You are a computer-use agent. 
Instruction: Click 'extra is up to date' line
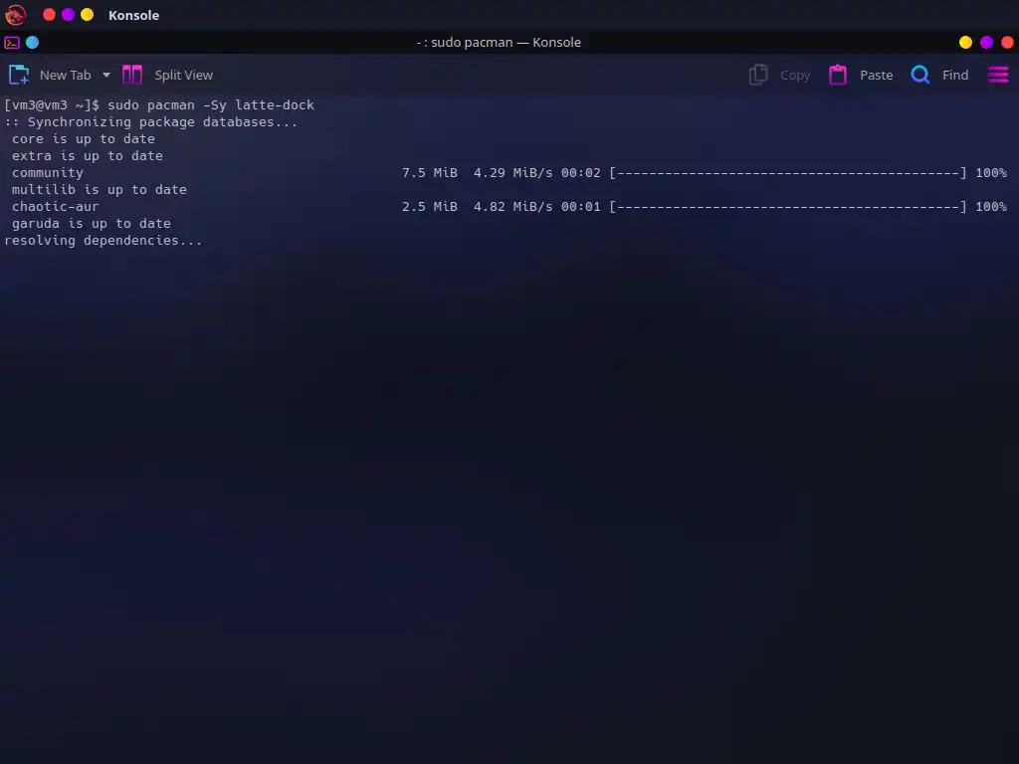pyautogui.click(x=88, y=156)
